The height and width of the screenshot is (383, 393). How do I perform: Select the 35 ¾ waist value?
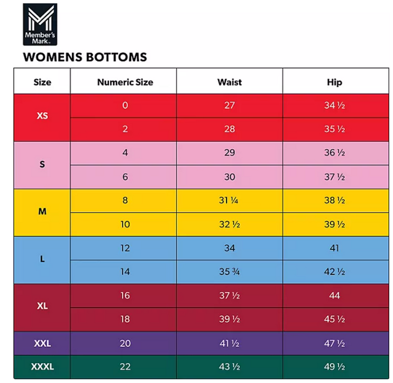pyautogui.click(x=229, y=272)
